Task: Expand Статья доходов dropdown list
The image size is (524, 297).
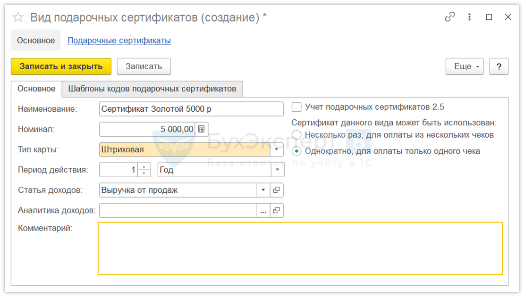Action: click(x=263, y=190)
